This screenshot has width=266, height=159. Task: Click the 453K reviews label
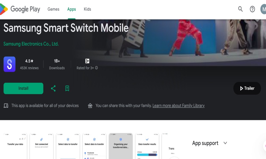click(29, 68)
